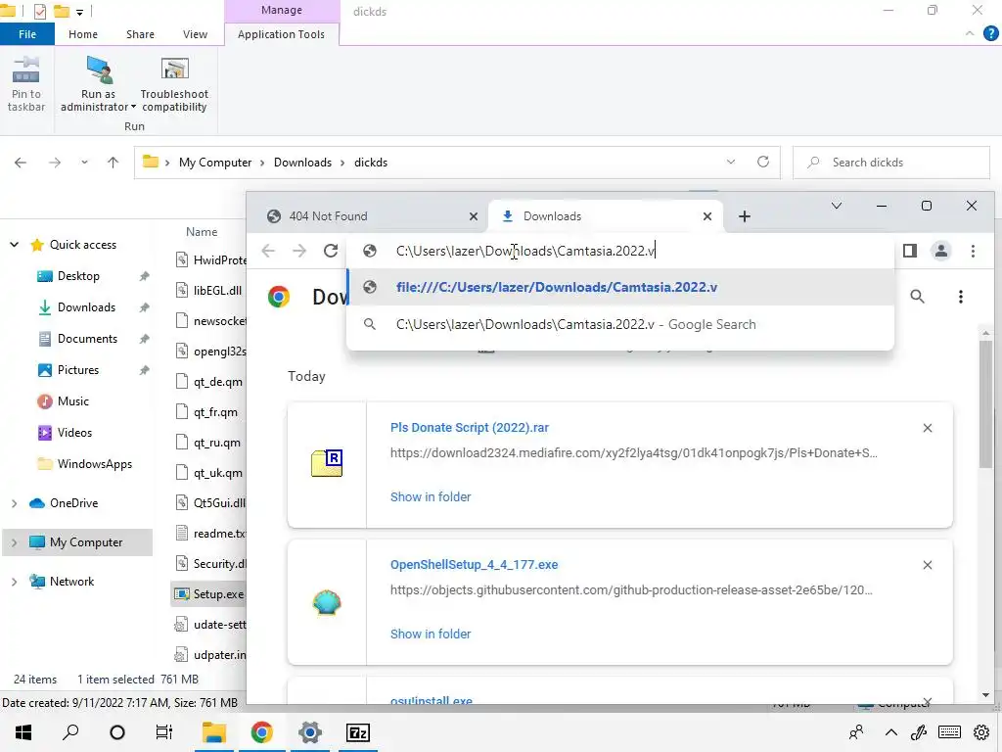Open Chrome main three-dot menu
The image size is (1002, 752).
pyautogui.click(x=973, y=251)
